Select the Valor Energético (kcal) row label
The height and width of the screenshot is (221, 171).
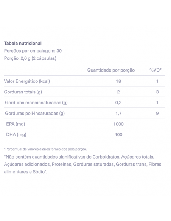coord(27,81)
